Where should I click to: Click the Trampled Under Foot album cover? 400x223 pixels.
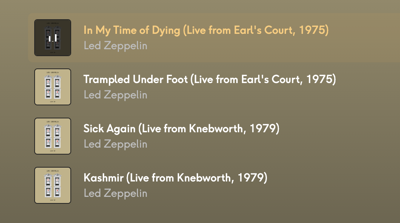[53, 87]
